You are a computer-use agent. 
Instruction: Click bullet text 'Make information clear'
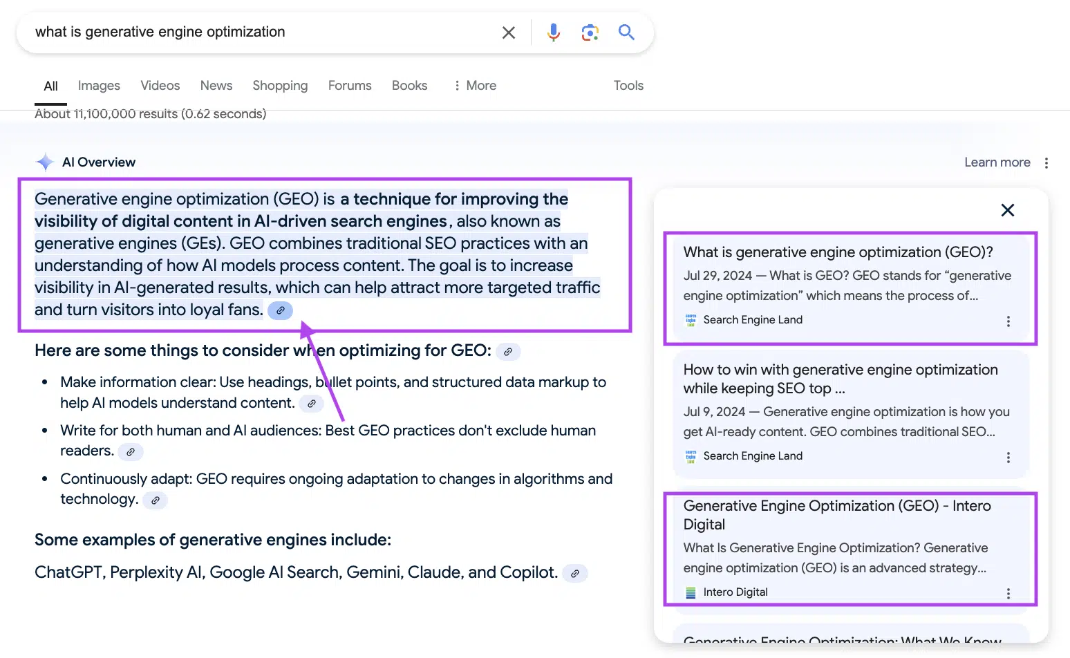[x=138, y=382]
